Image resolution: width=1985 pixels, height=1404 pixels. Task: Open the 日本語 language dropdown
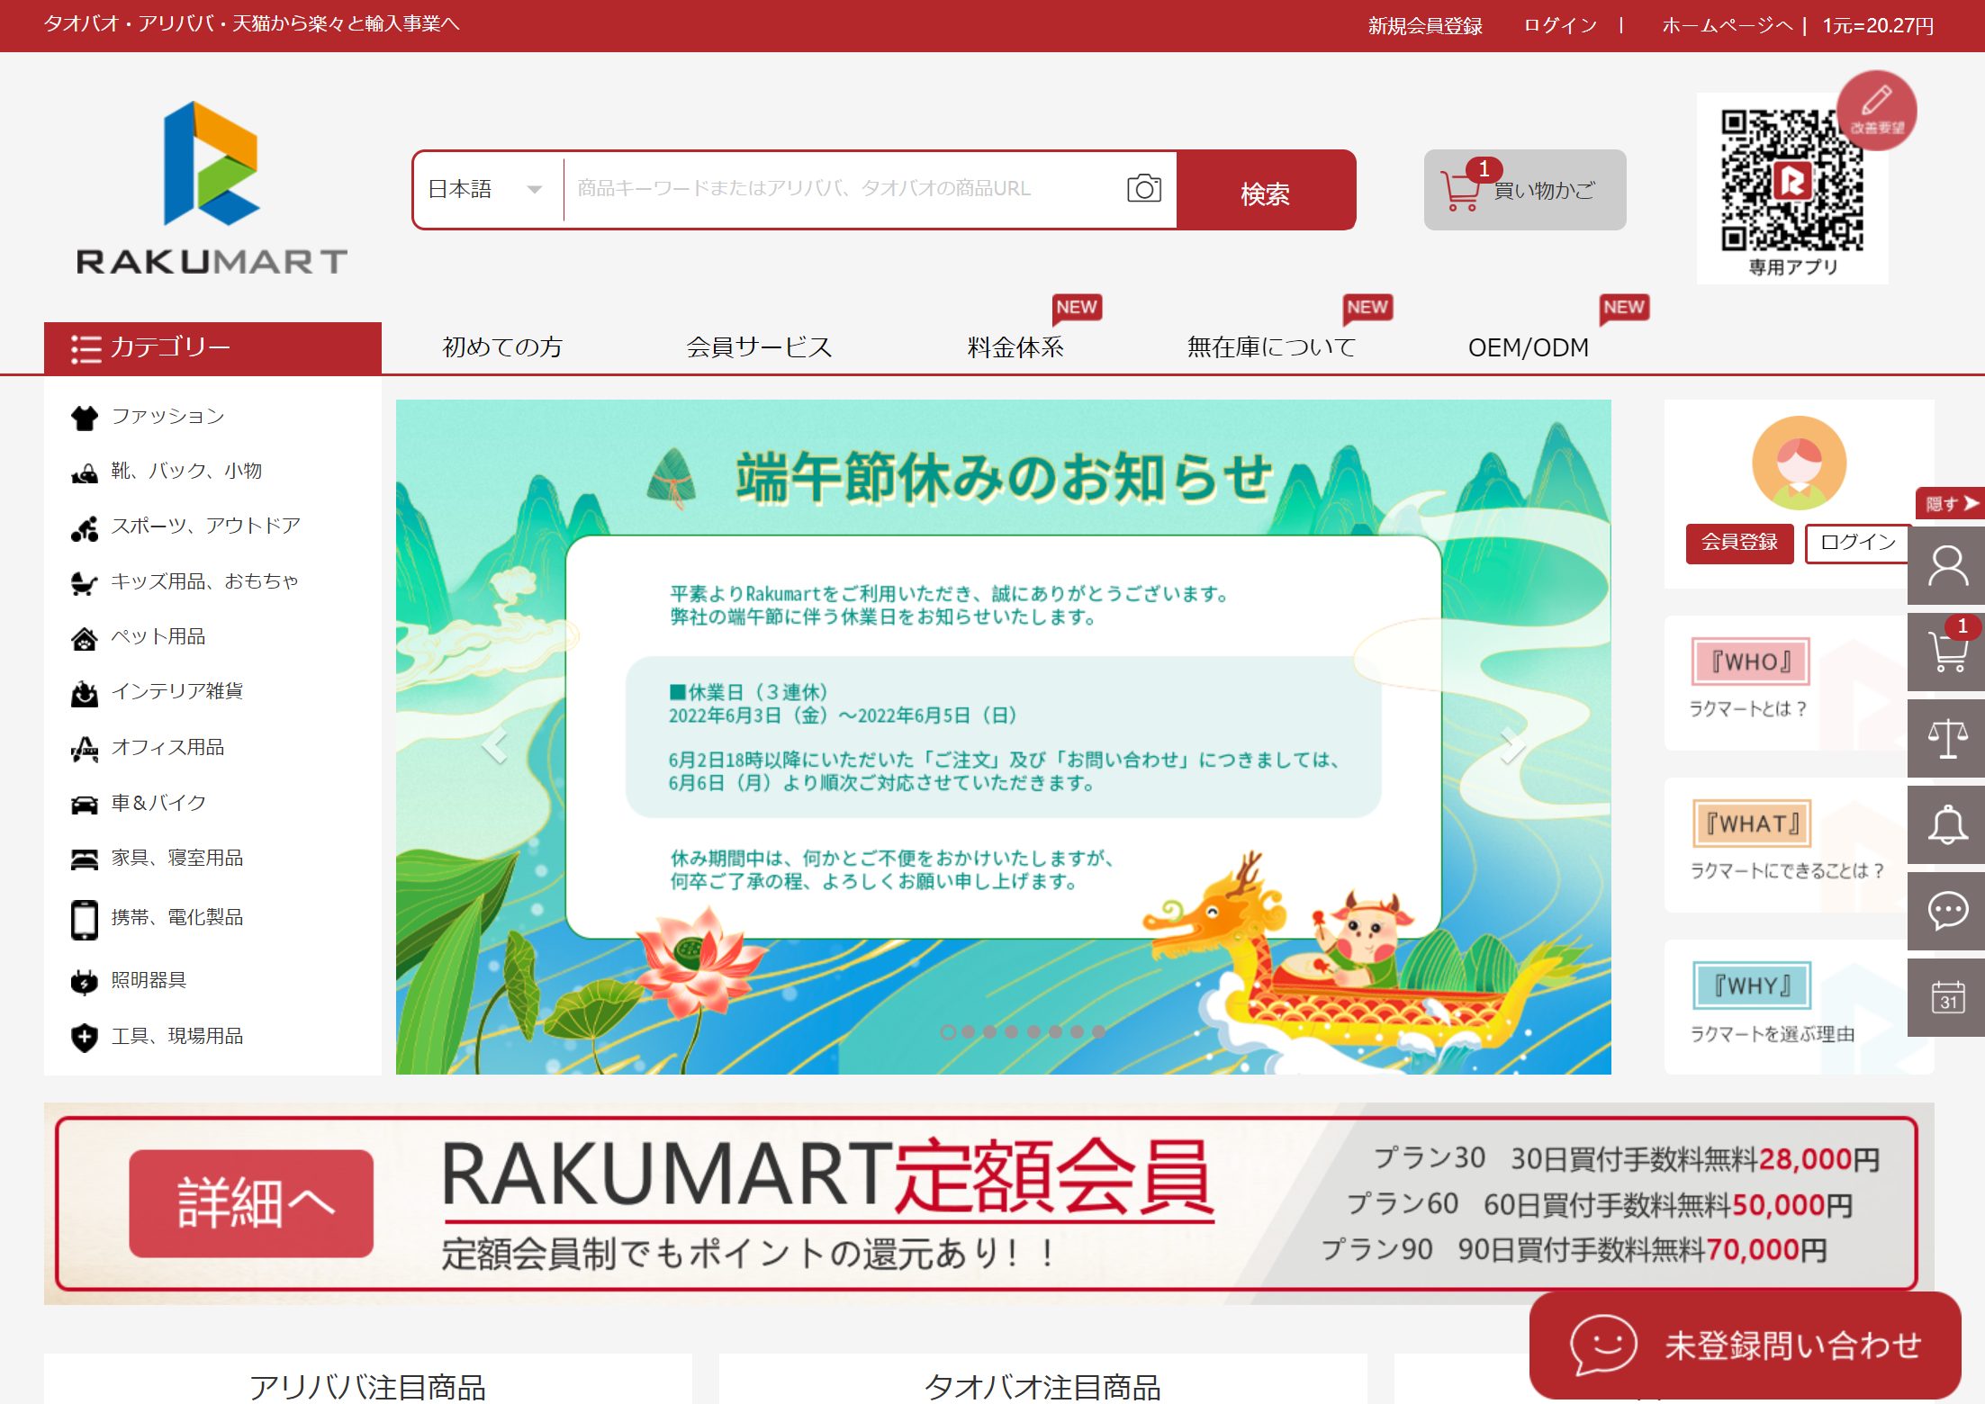click(x=487, y=189)
